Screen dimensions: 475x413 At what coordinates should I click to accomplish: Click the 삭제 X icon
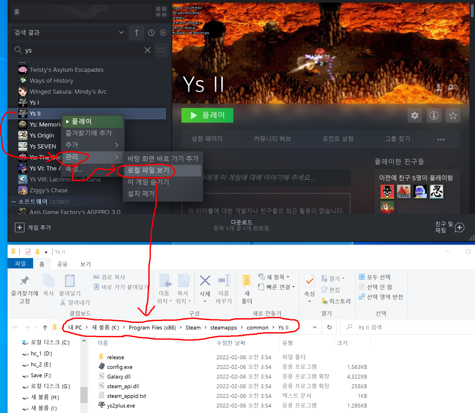(x=205, y=281)
